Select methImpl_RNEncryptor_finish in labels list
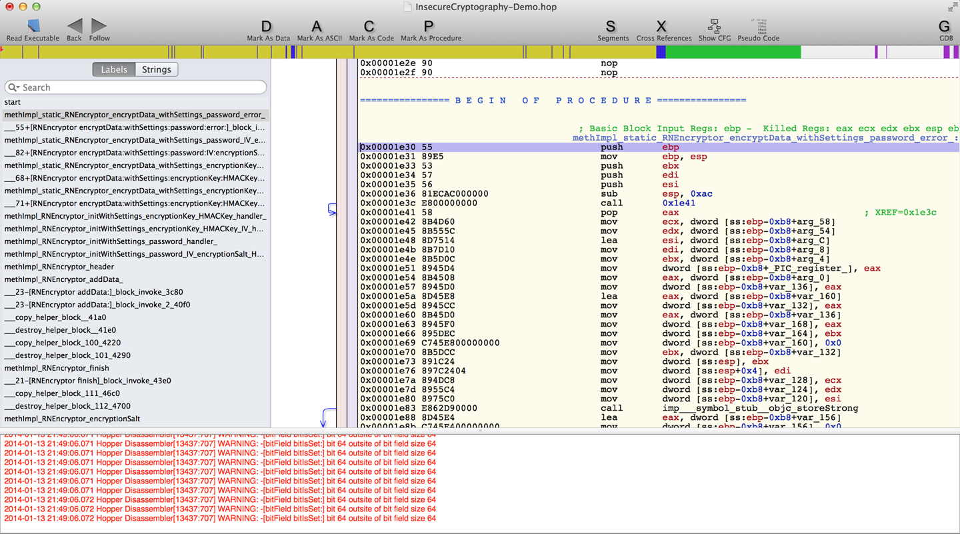The height and width of the screenshot is (534, 960). point(57,368)
